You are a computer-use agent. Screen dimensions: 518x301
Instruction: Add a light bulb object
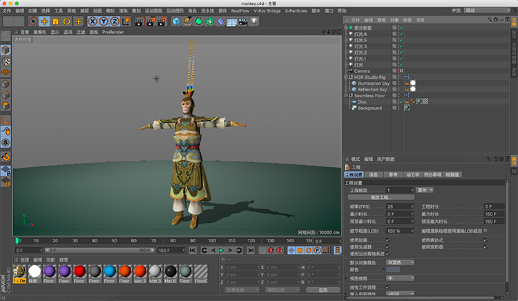point(253,21)
